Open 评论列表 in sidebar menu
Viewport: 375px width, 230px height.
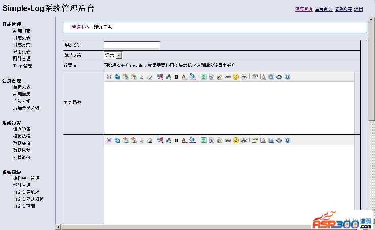tap(22, 51)
